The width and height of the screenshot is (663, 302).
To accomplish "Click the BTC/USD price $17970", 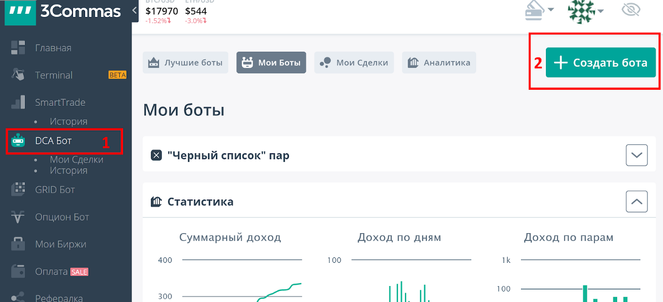I will [x=162, y=11].
